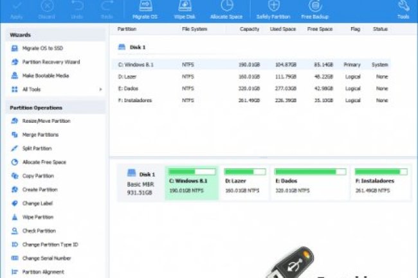Open the Free Backup tool
Viewport: 418px width, 278px height.
(x=314, y=8)
